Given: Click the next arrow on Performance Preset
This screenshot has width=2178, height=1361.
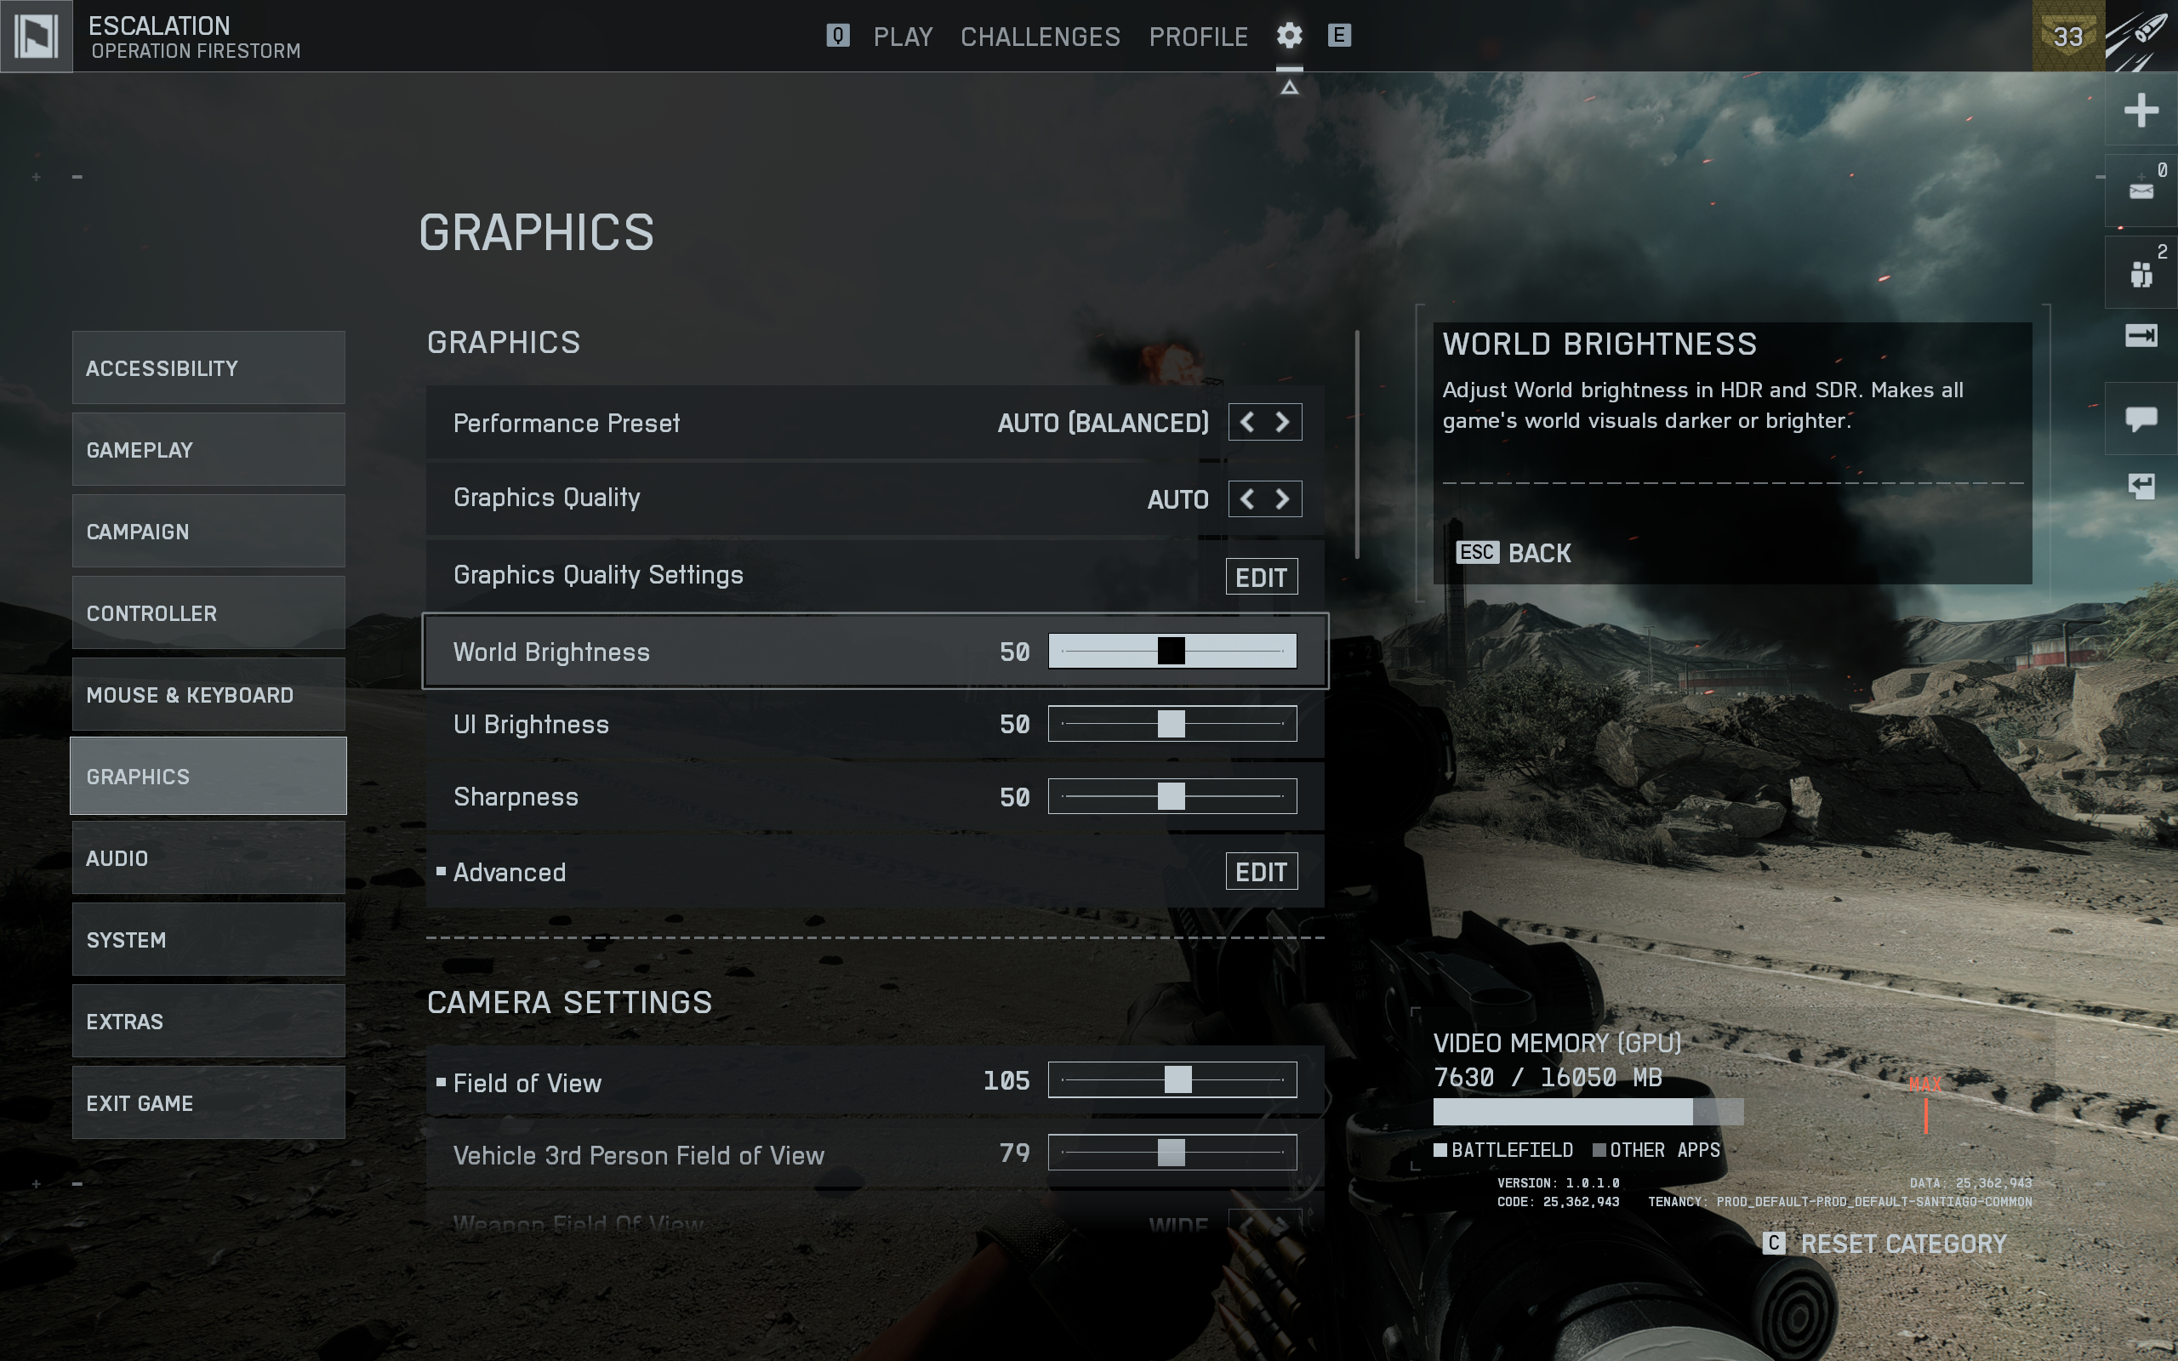Looking at the screenshot, I should [x=1283, y=421].
